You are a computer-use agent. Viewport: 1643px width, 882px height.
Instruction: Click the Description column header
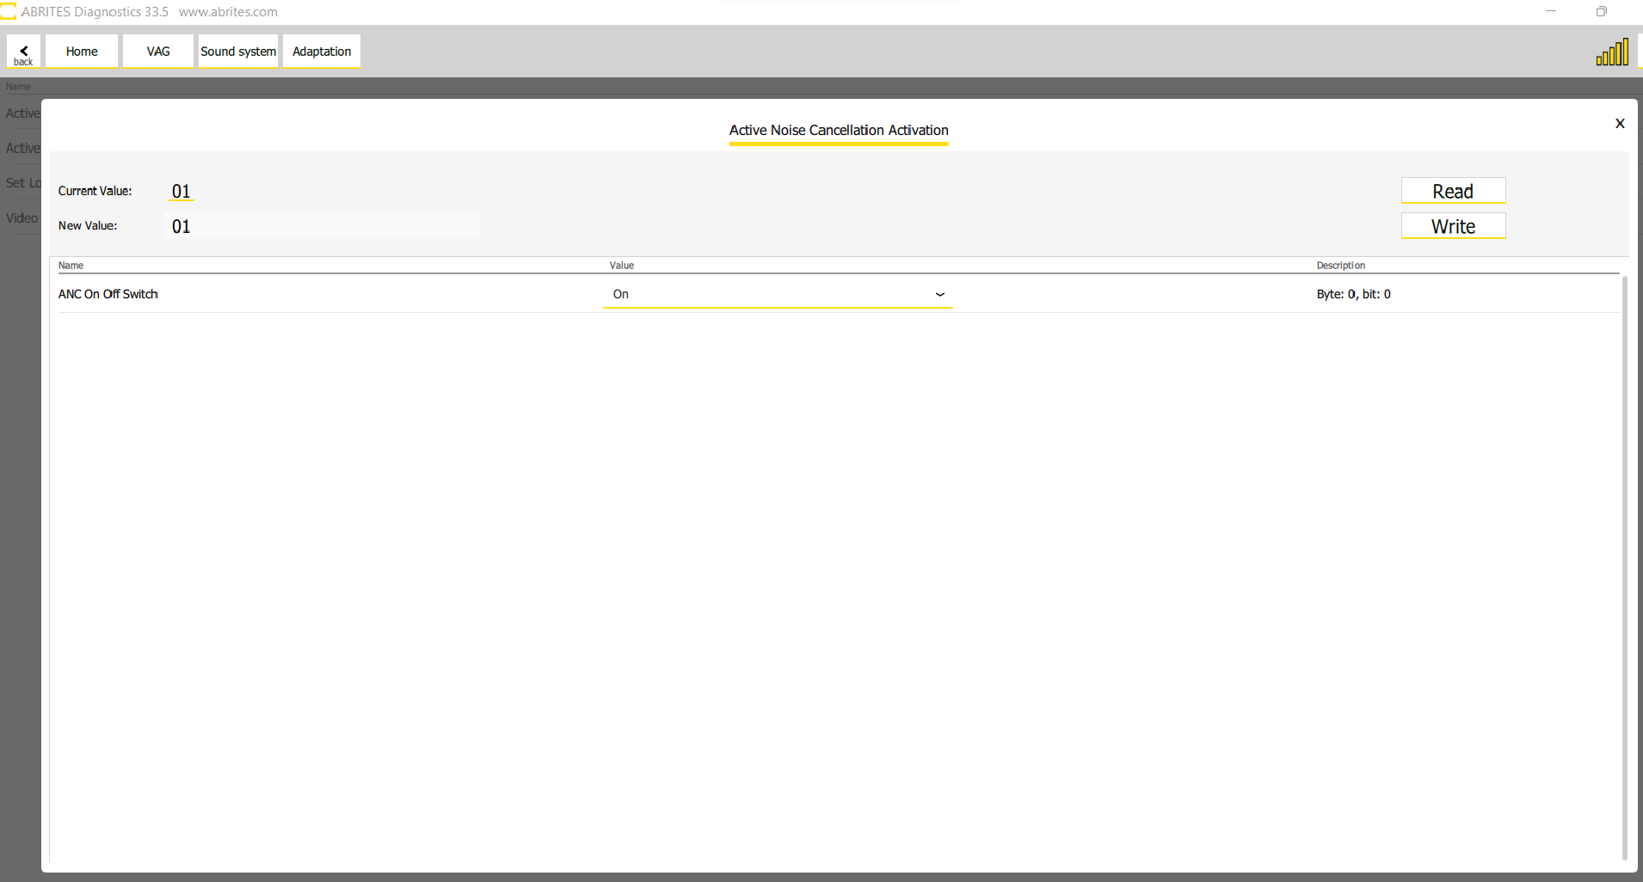pos(1340,266)
